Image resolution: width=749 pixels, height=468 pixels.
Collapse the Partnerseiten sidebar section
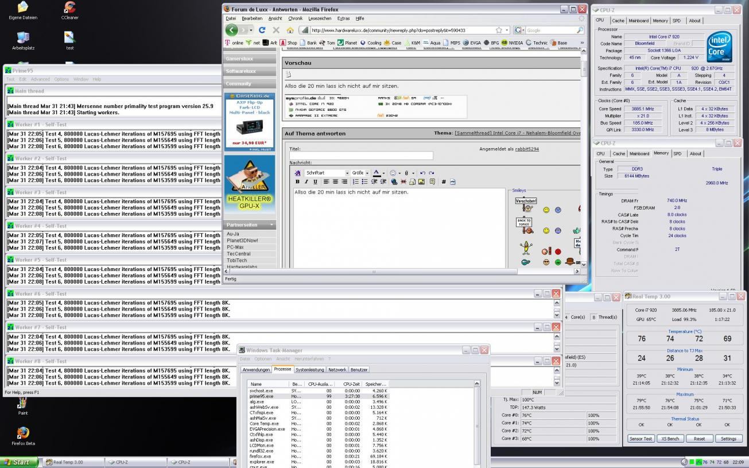point(272,225)
